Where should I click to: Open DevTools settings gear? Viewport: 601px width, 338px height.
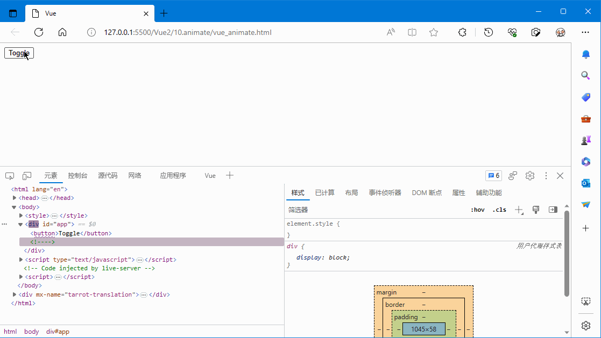tap(529, 176)
